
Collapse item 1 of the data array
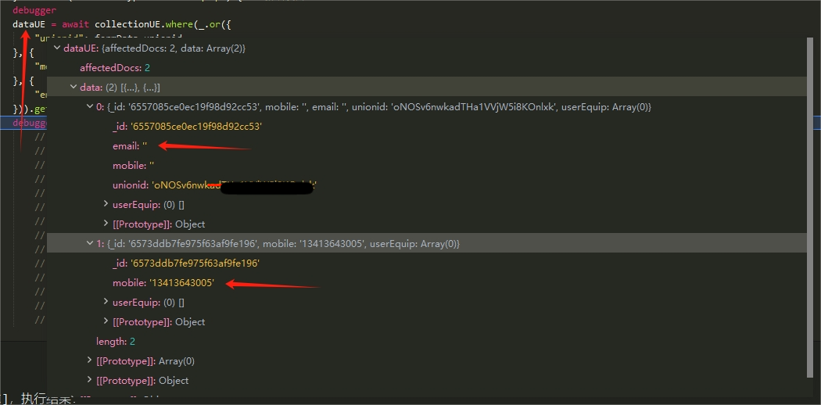90,243
